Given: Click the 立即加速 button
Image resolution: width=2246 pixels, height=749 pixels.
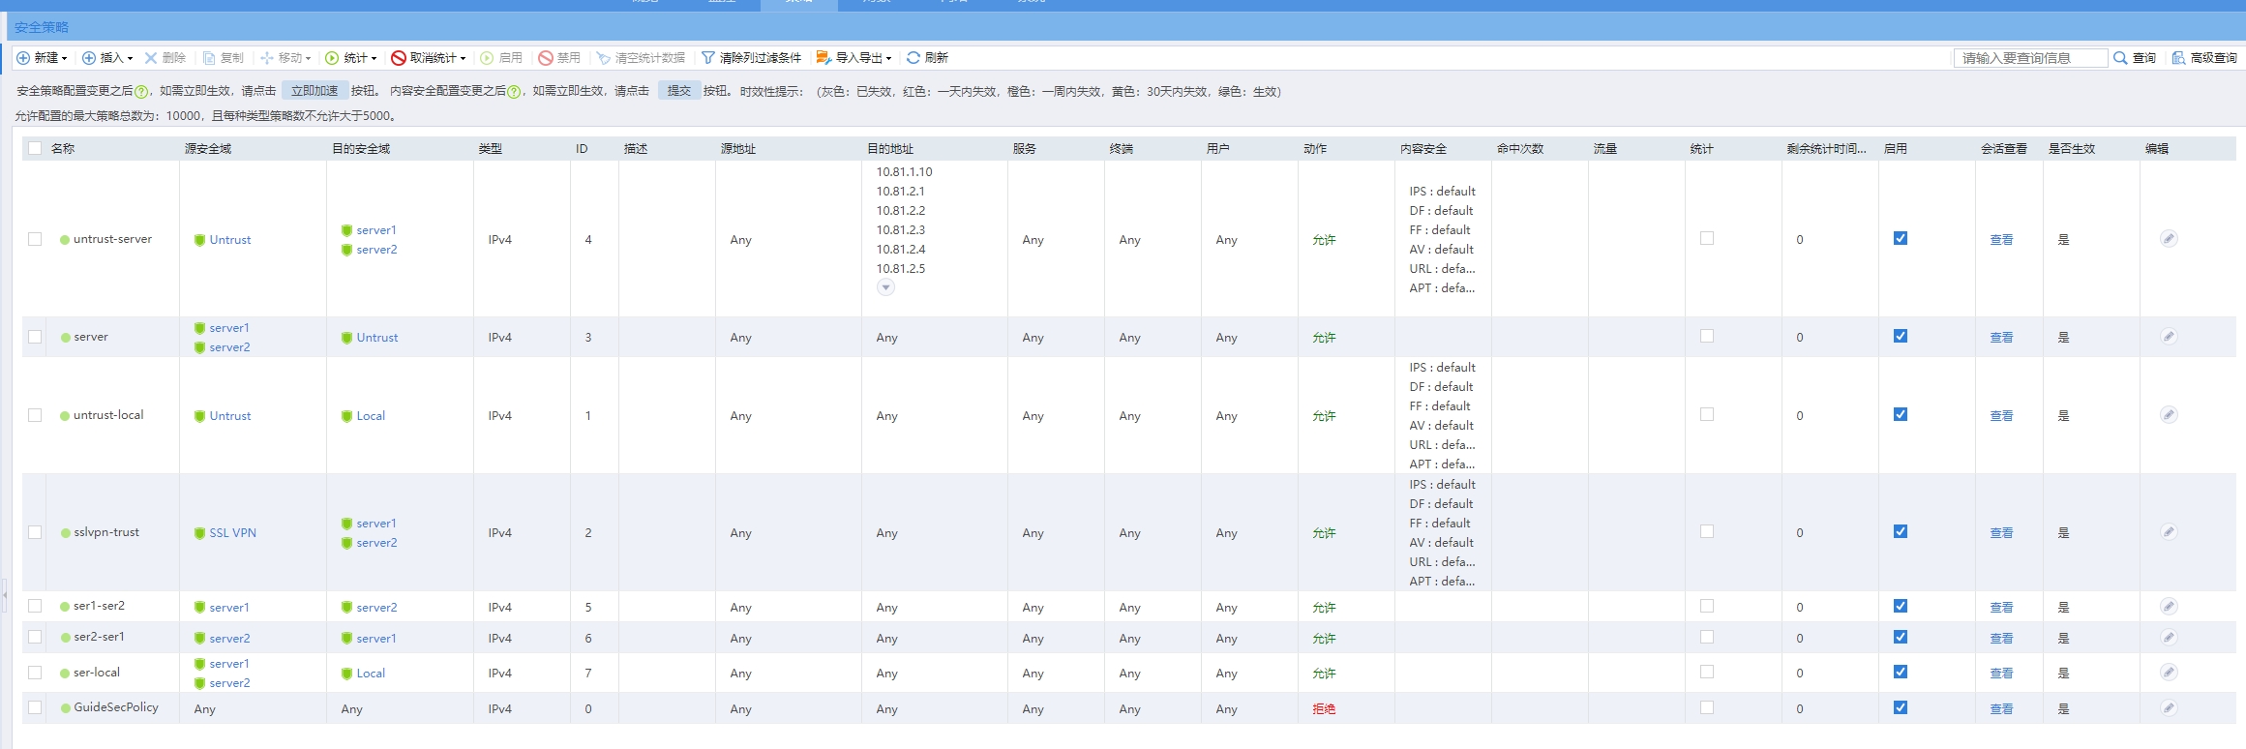Looking at the screenshot, I should (314, 91).
